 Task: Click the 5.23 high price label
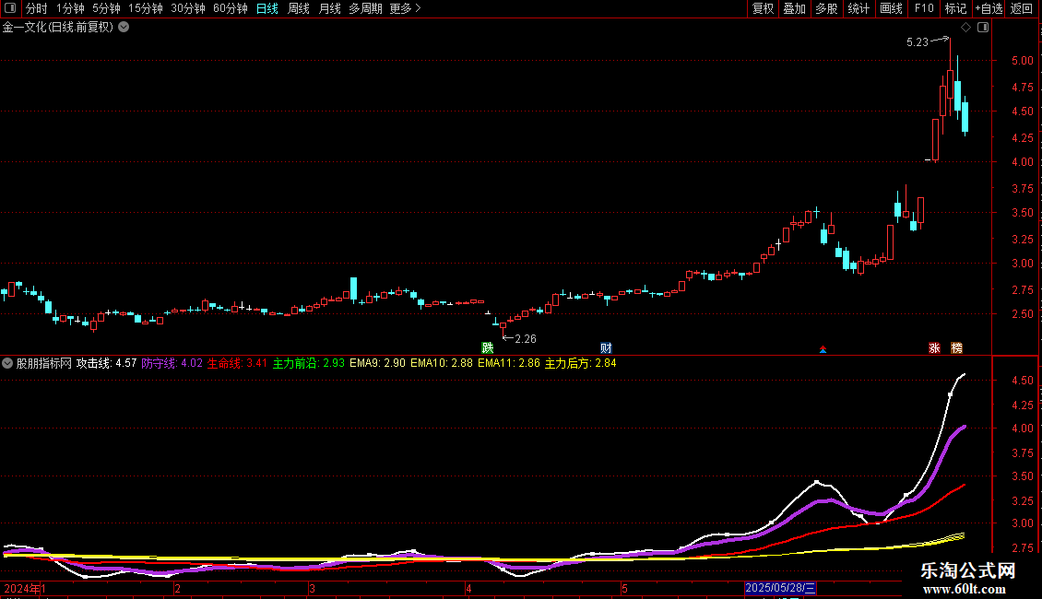(x=918, y=42)
